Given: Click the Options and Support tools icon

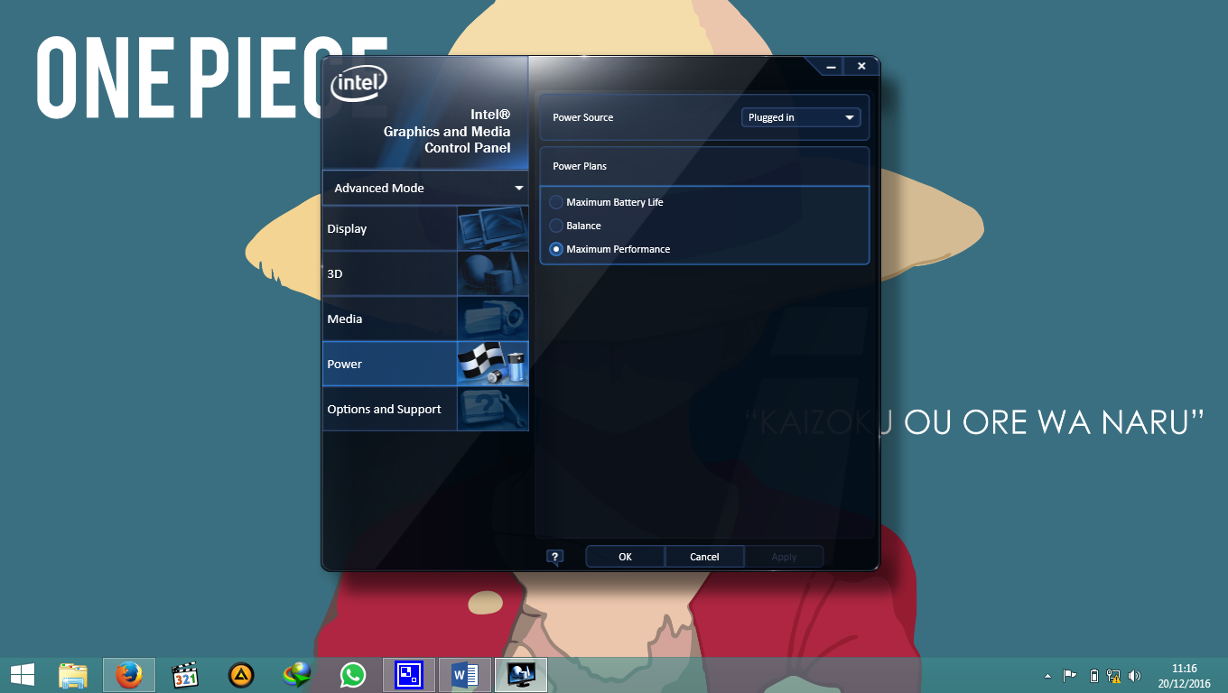Looking at the screenshot, I should 493,409.
